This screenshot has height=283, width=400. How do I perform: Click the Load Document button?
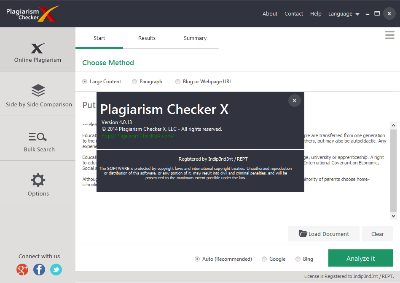click(x=323, y=234)
